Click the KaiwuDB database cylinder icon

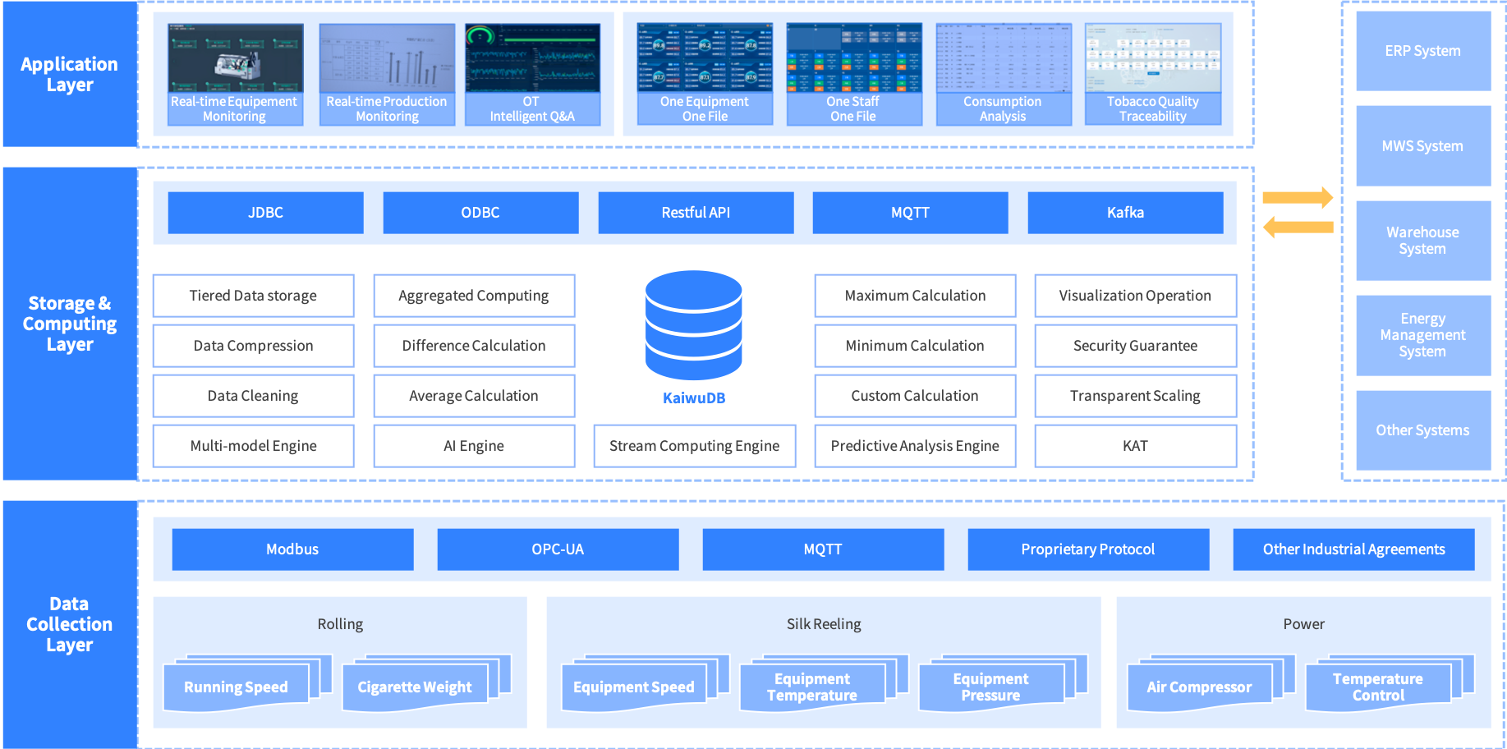tap(694, 325)
